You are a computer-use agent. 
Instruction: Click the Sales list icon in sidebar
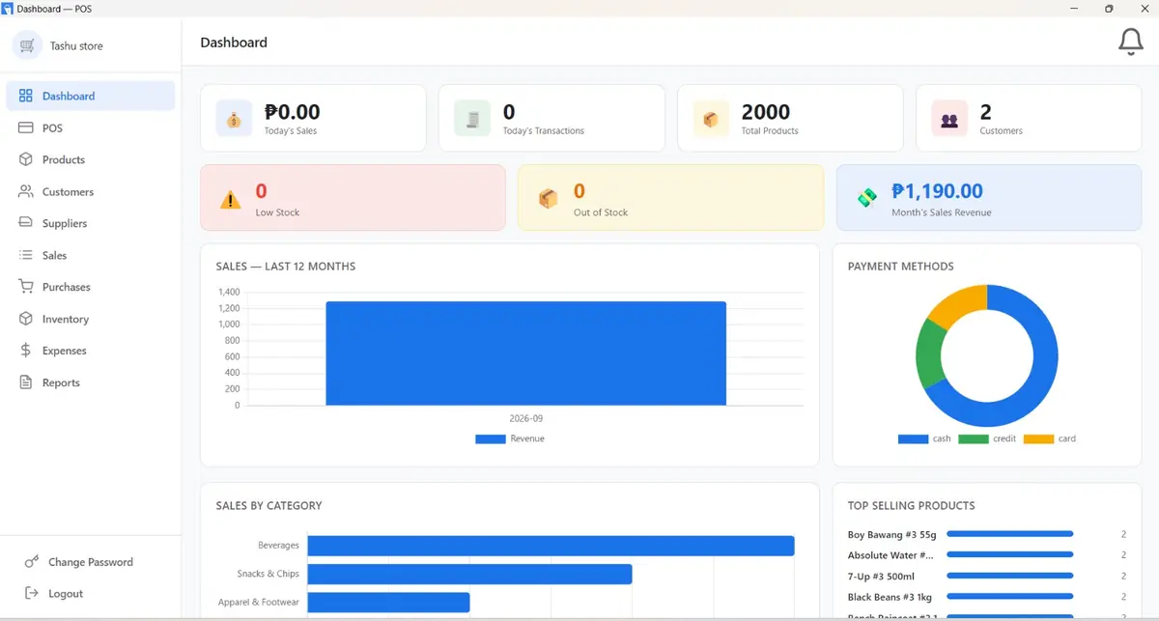pyautogui.click(x=26, y=255)
